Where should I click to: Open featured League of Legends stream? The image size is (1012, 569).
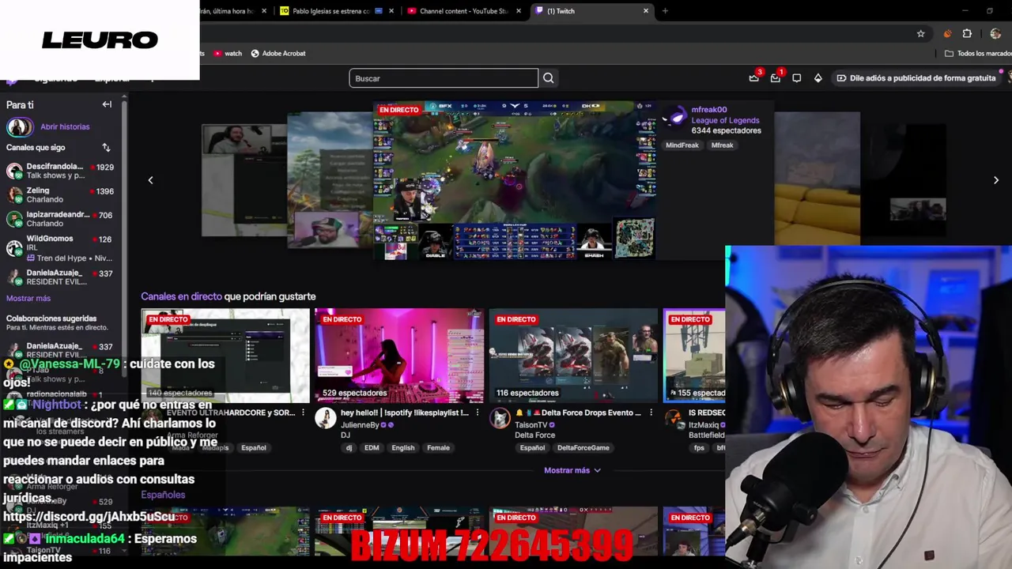tap(515, 180)
